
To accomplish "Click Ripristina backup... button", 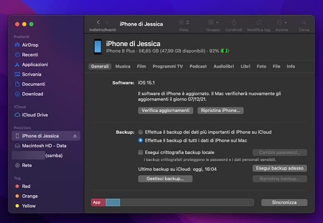I will pyautogui.click(x=280, y=179).
